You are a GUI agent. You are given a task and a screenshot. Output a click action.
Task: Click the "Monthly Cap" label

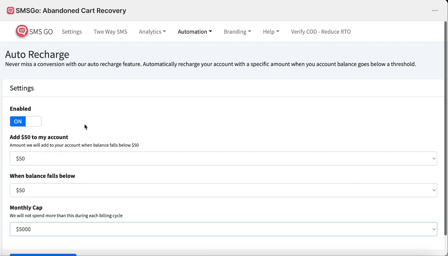[26, 207]
